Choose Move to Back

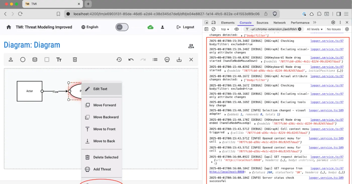102,141
